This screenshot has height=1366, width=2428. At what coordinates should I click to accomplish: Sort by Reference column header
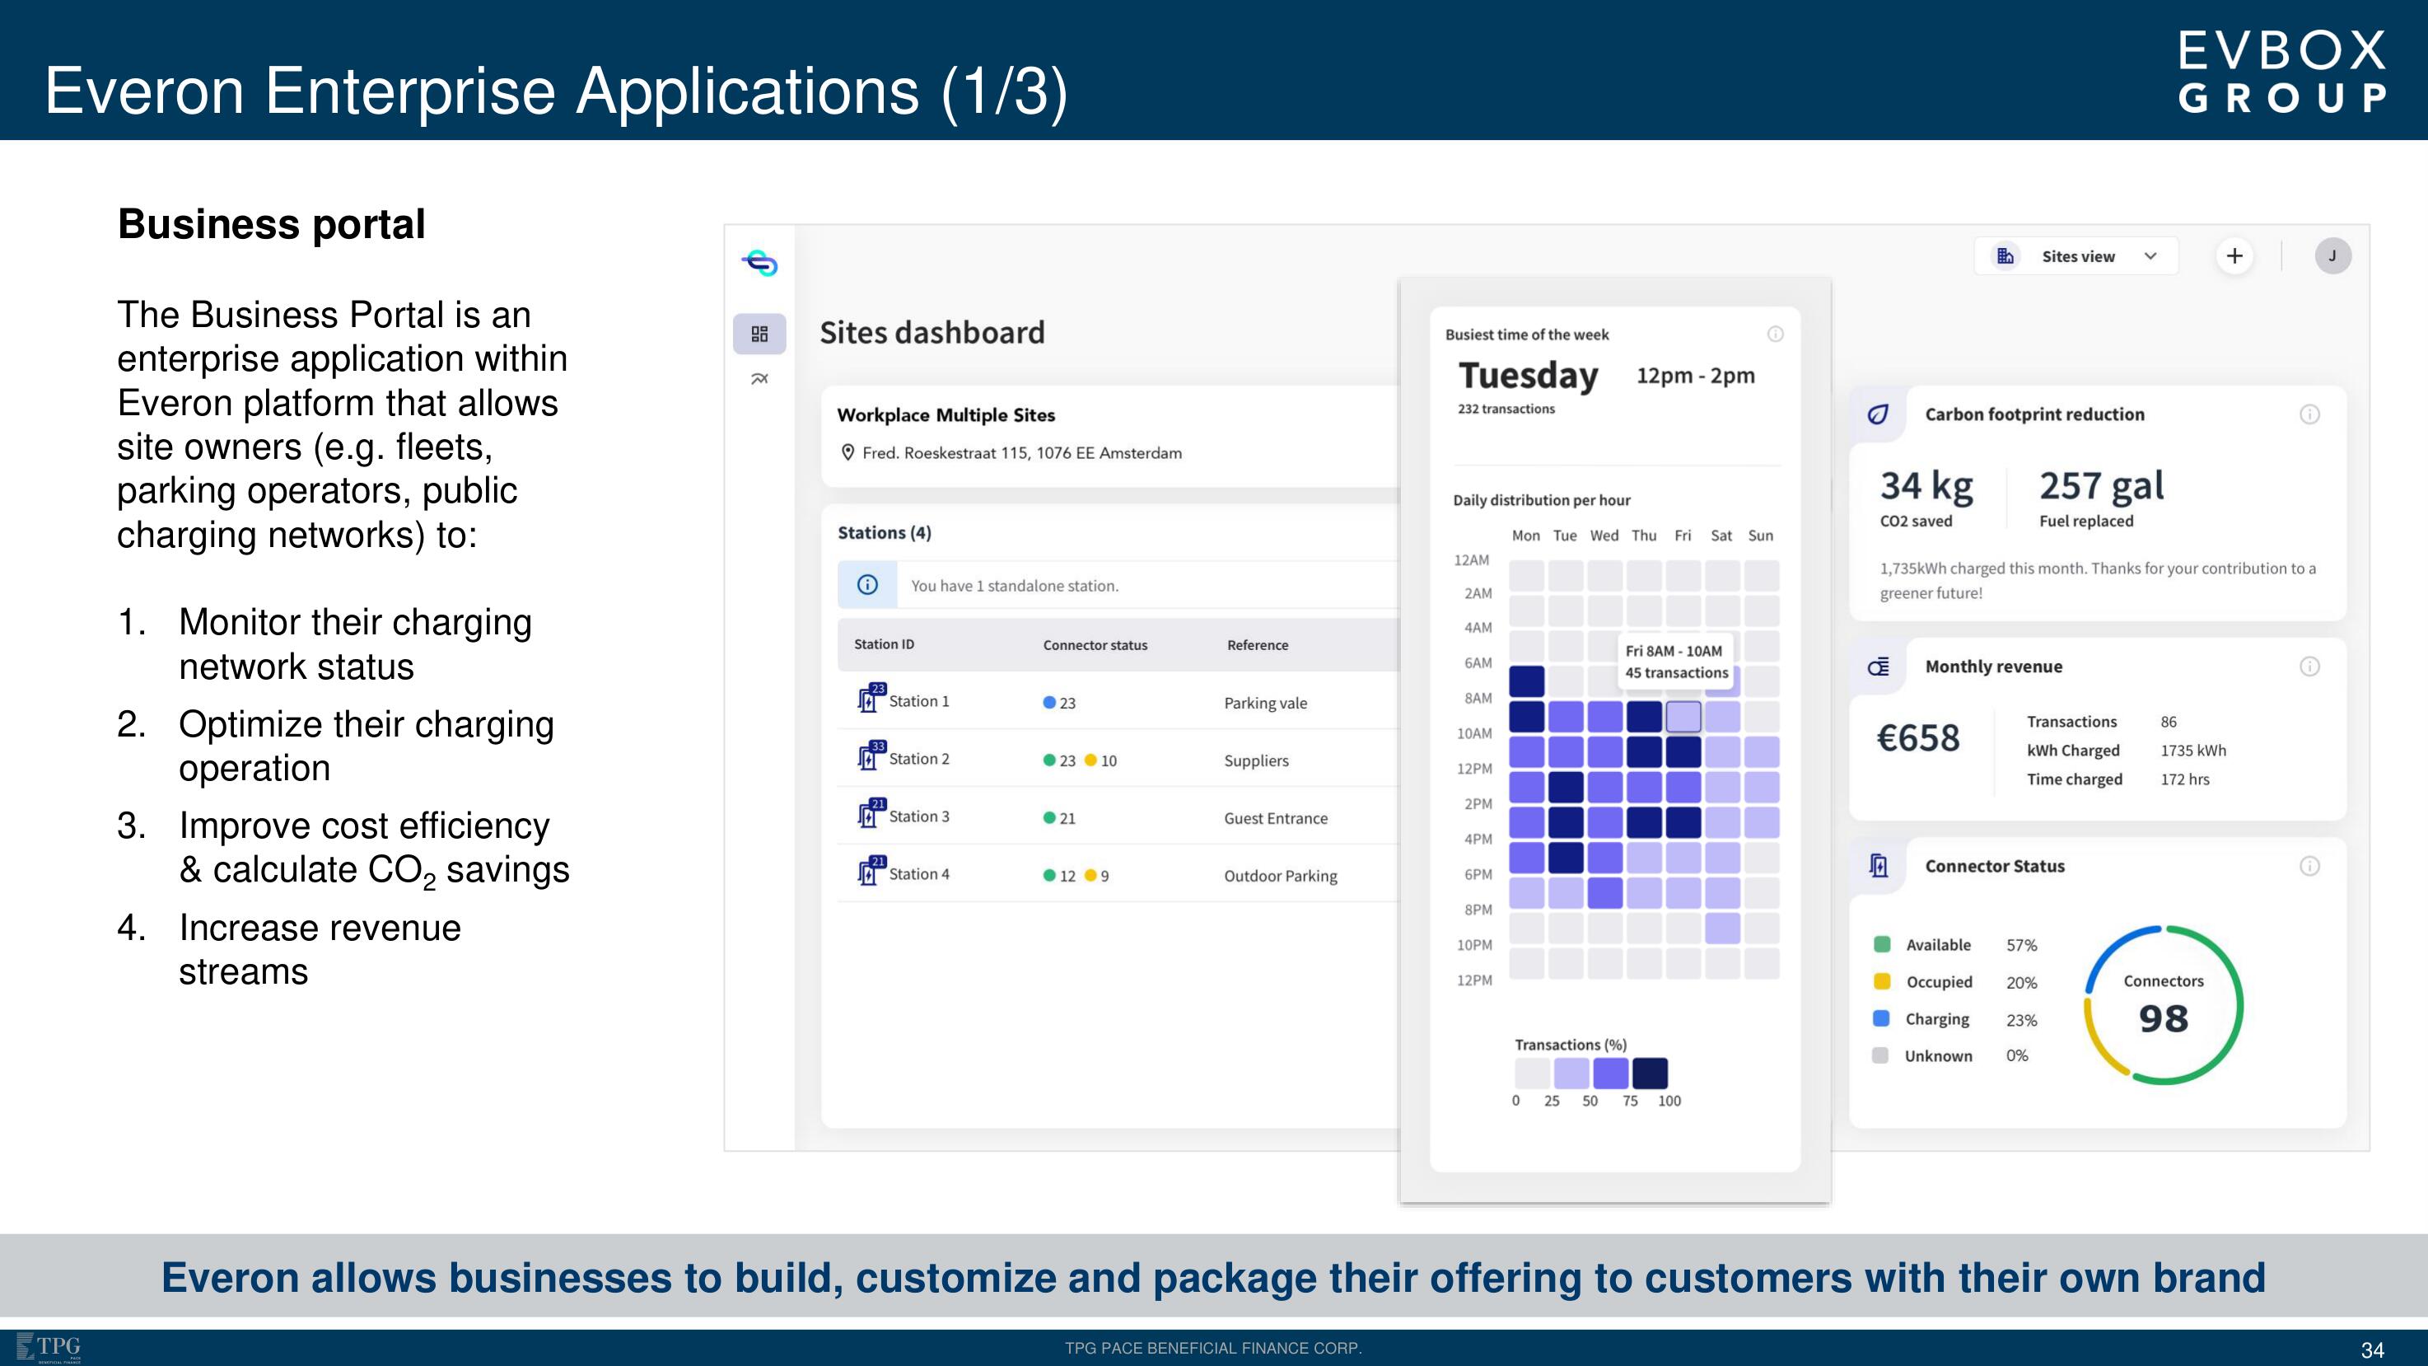point(1258,645)
